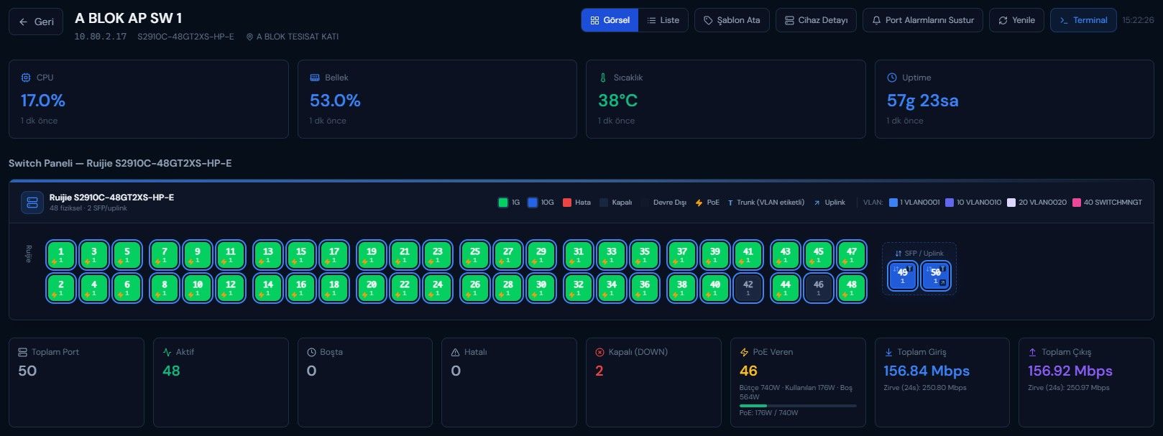Click the Aktif activity pulse icon

pyautogui.click(x=167, y=352)
